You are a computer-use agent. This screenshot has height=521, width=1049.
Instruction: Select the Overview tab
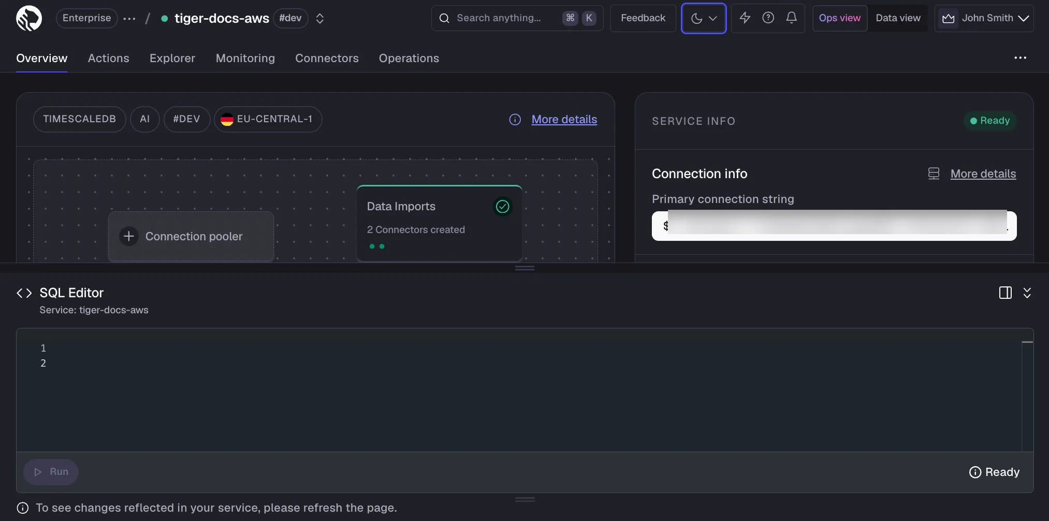tap(42, 58)
